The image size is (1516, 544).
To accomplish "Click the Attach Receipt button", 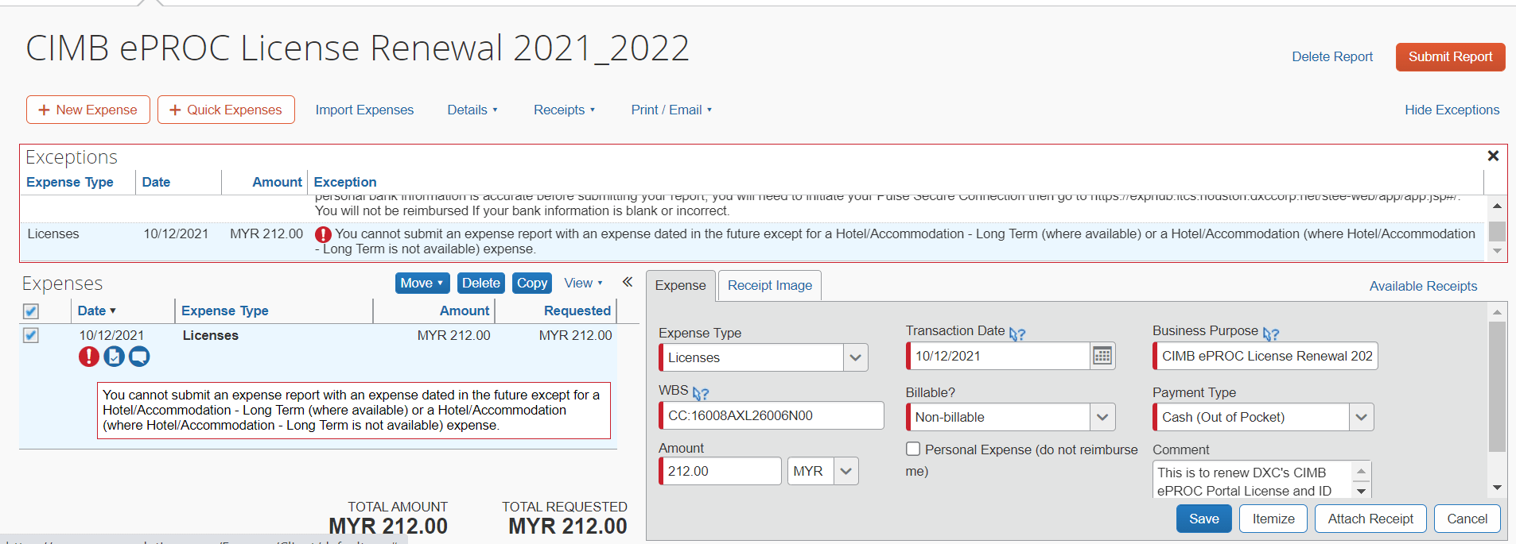I will click(1370, 519).
